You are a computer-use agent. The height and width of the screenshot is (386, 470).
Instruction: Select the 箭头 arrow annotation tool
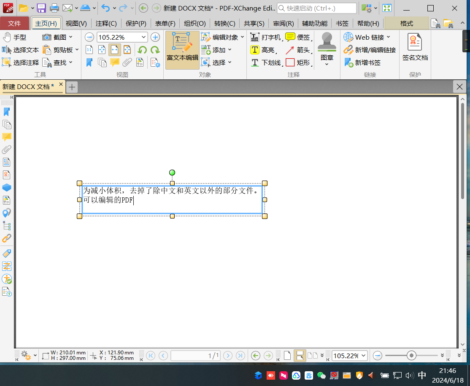(298, 50)
